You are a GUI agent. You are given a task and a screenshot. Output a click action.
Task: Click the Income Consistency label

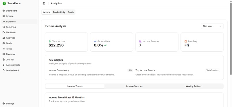pos(59,71)
